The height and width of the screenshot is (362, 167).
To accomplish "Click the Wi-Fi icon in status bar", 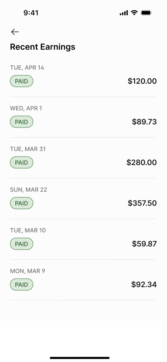I will [x=134, y=12].
